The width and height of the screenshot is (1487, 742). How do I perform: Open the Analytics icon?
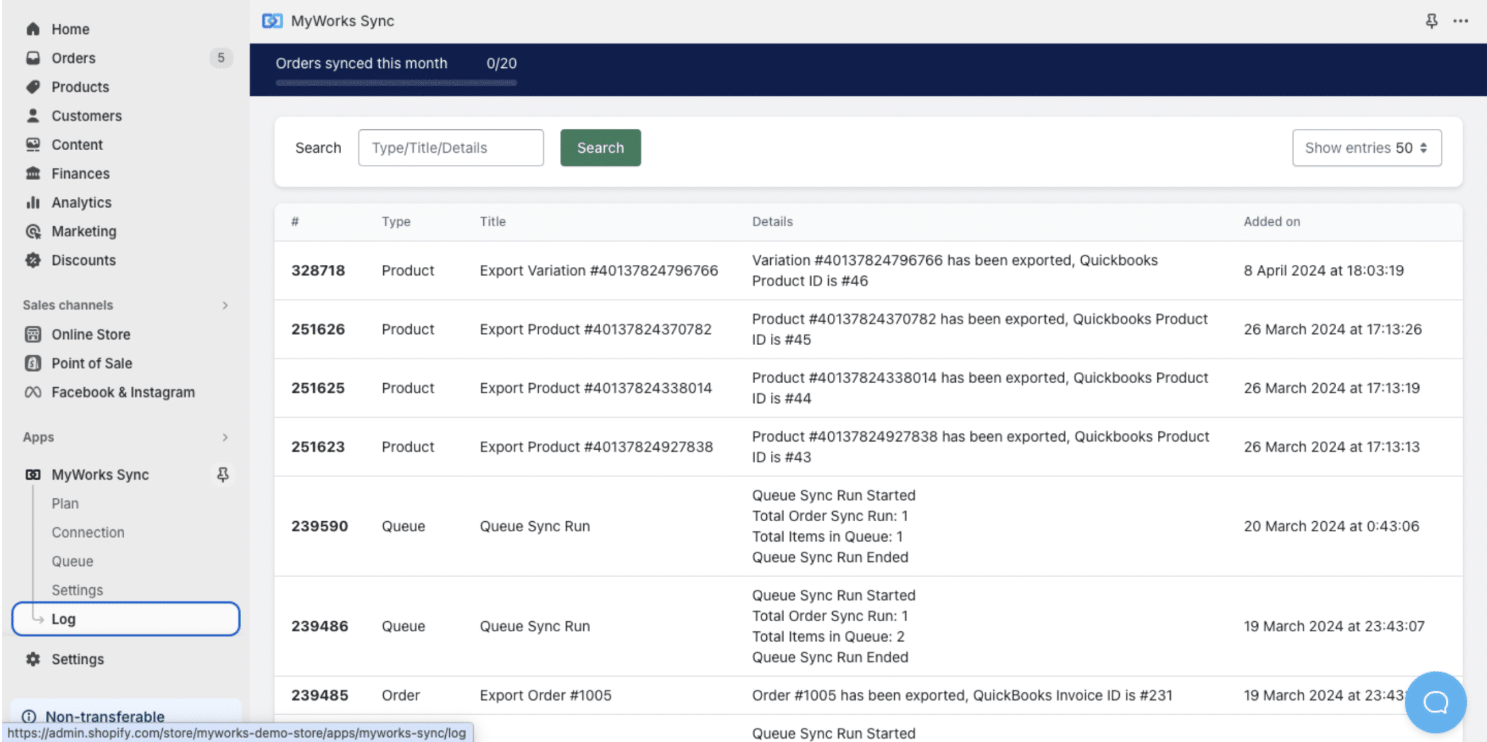pyautogui.click(x=32, y=202)
